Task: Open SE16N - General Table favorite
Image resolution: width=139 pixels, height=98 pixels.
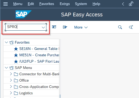Action: (39, 49)
